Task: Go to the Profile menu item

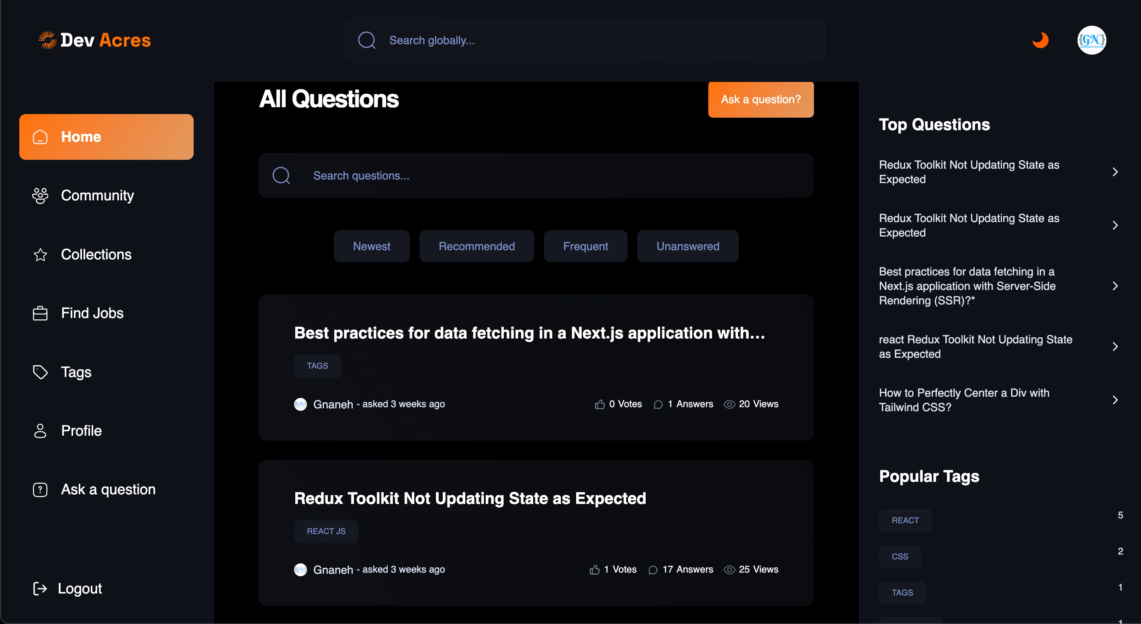Action: (82, 430)
